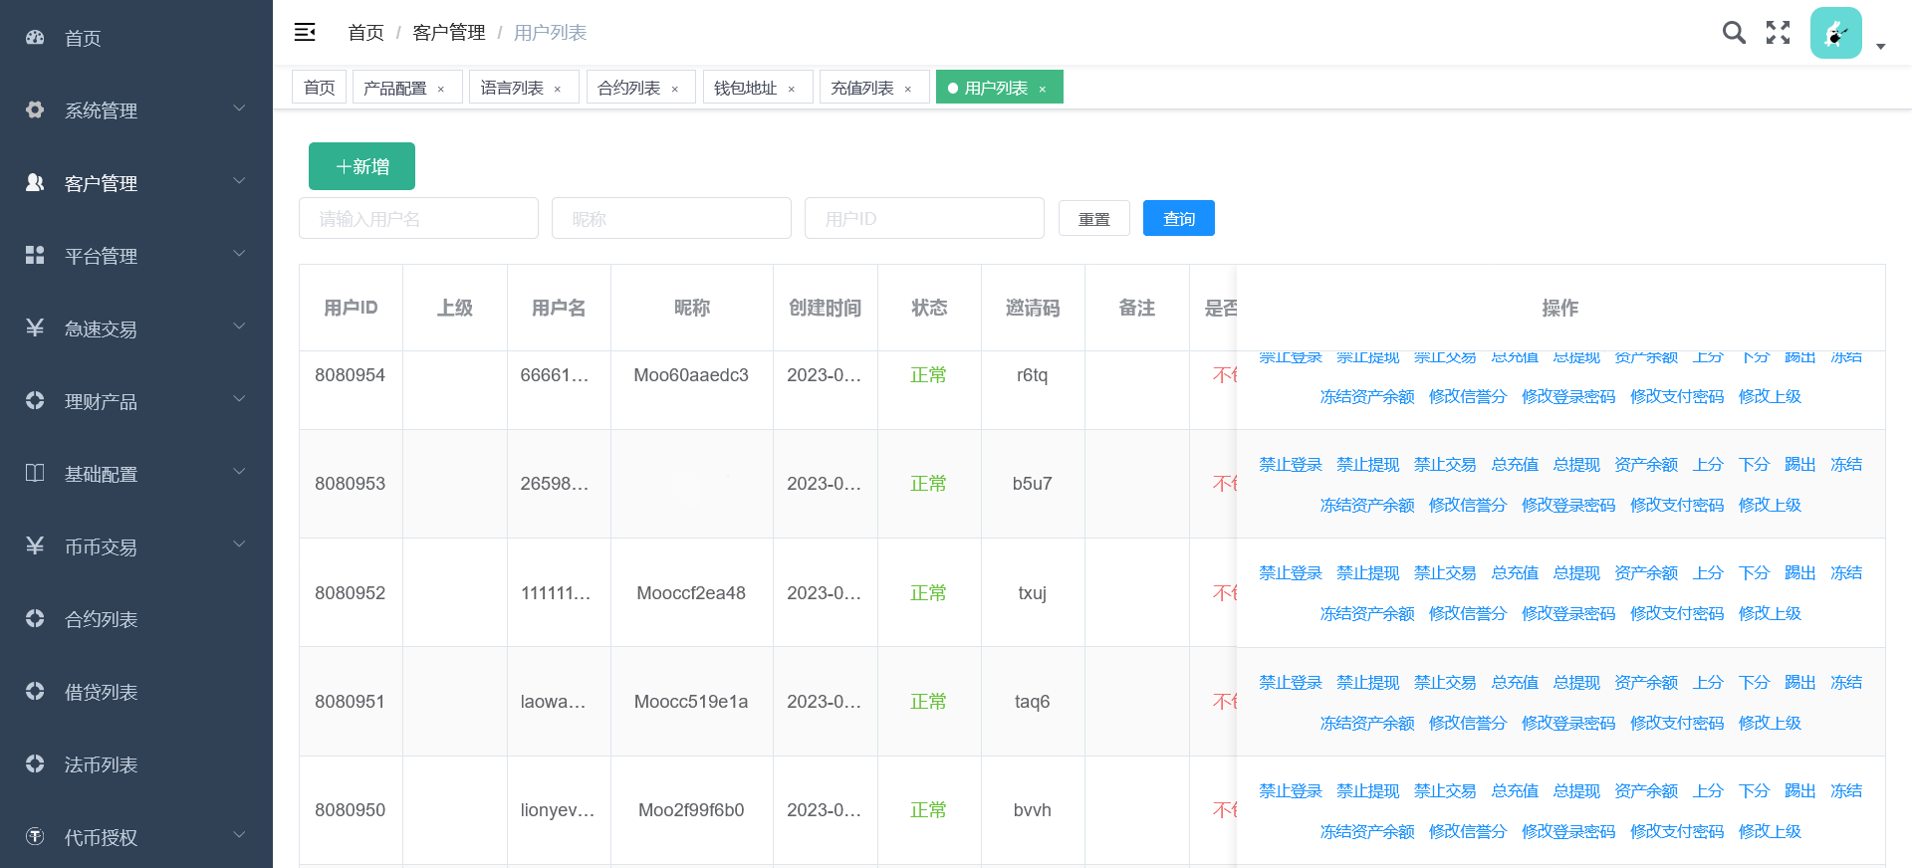Click the 新增 add button

(361, 166)
